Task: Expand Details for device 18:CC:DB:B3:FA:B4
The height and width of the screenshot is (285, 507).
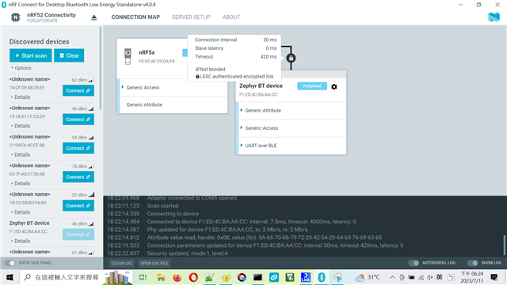Action: [21, 212]
